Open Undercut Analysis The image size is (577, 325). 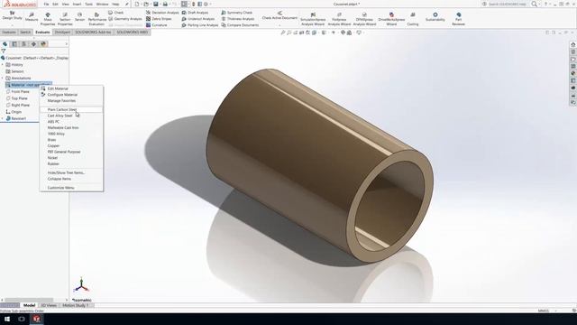(x=198, y=19)
